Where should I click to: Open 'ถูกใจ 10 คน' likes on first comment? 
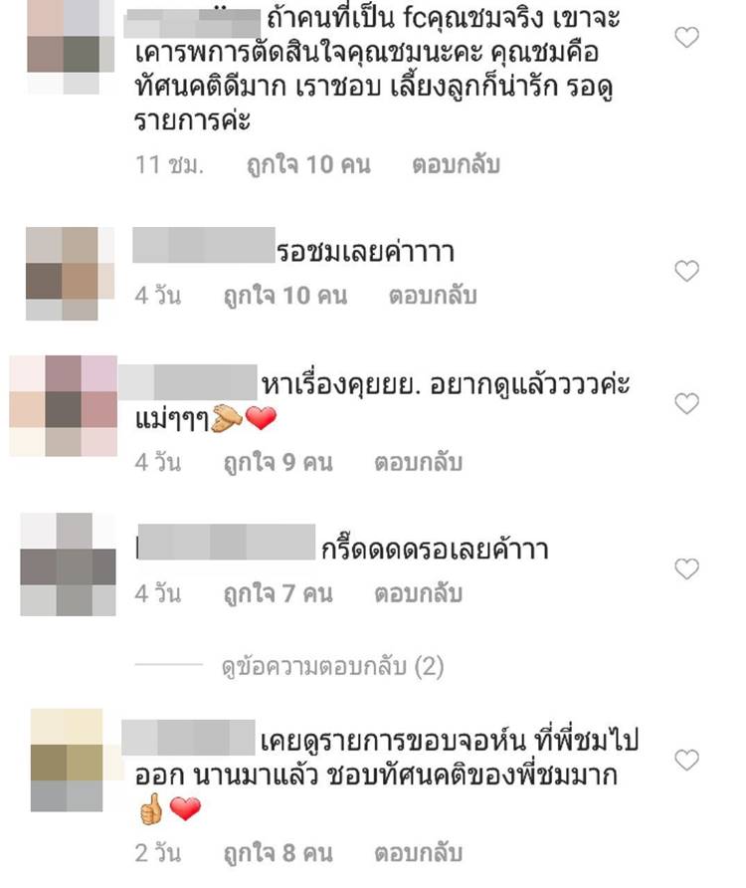[308, 165]
